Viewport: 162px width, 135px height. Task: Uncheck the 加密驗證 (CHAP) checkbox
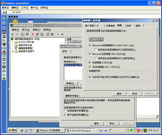(x=90, y=63)
